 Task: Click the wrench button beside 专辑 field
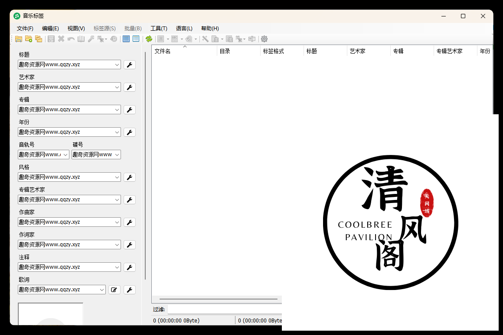tap(130, 110)
